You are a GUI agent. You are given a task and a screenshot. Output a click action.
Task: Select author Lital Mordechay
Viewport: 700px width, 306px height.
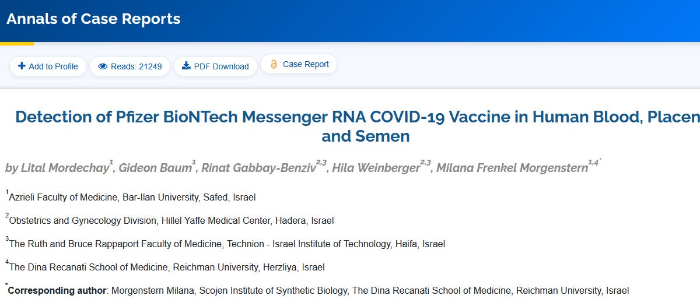point(56,168)
